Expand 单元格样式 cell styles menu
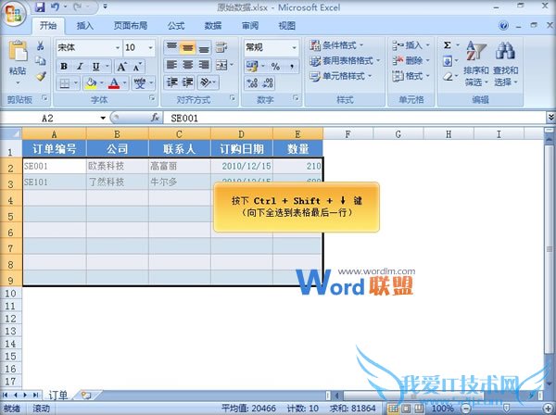 coord(341,76)
